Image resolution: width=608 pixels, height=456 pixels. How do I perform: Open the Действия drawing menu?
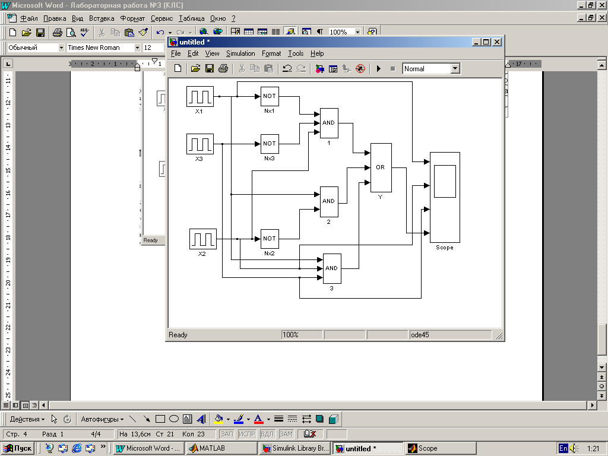pos(27,419)
